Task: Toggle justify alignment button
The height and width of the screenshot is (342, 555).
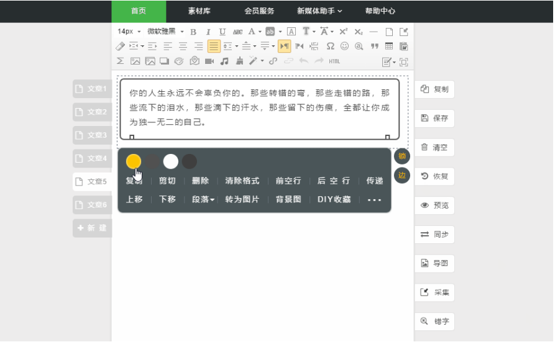Action: 213,47
